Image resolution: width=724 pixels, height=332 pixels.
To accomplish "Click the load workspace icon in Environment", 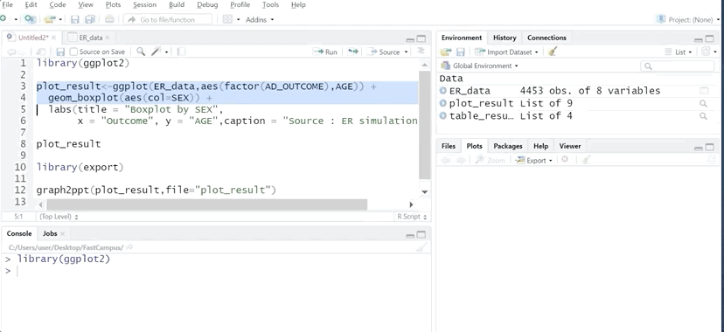I will point(446,52).
